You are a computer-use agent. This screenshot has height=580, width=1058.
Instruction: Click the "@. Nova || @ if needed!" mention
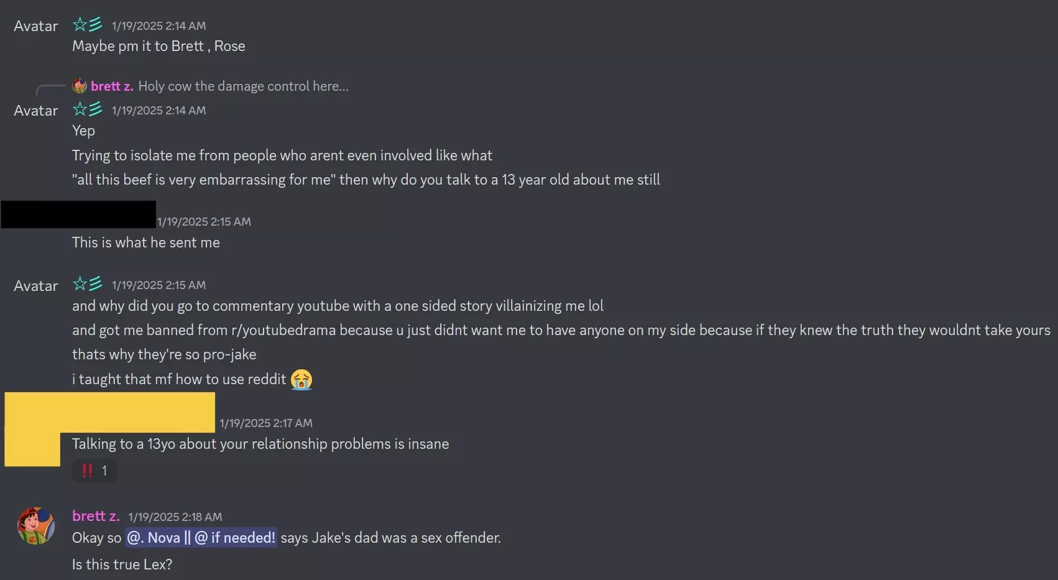201,538
